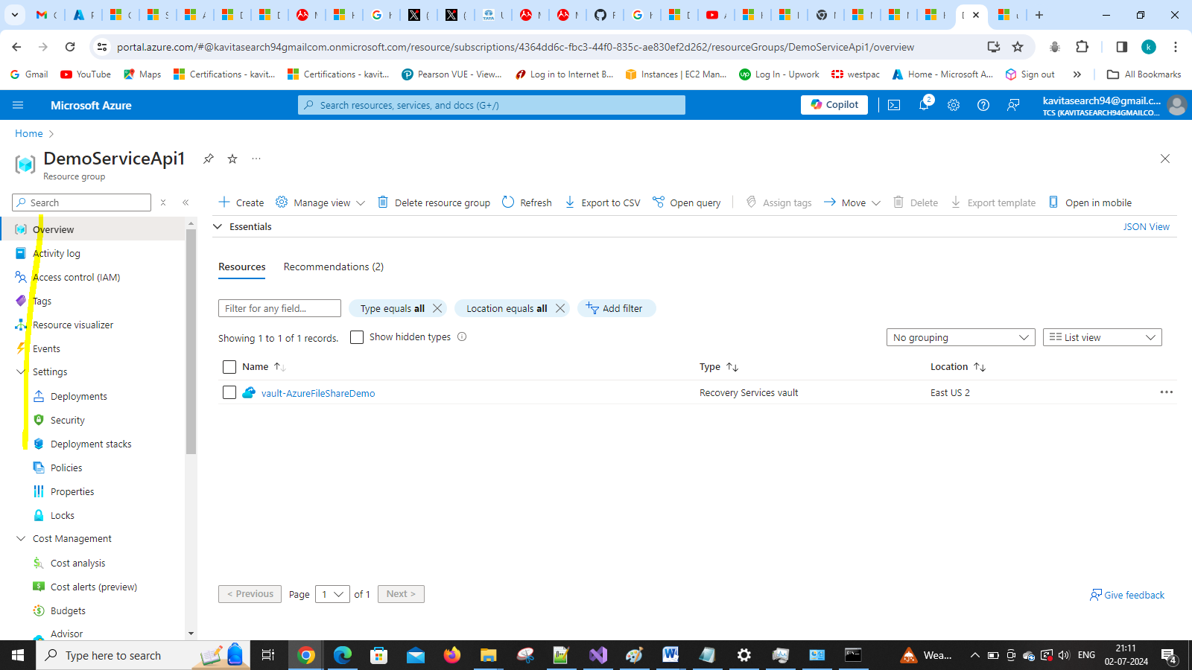Screen dimensions: 1192x670
Task: Open more options ellipsis beside title
Action: coord(256,159)
